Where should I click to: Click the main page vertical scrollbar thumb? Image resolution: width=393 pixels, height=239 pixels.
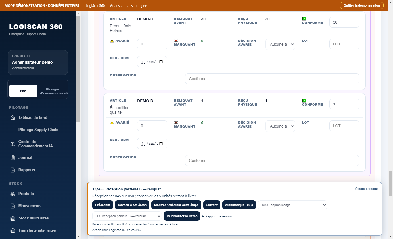point(391,184)
